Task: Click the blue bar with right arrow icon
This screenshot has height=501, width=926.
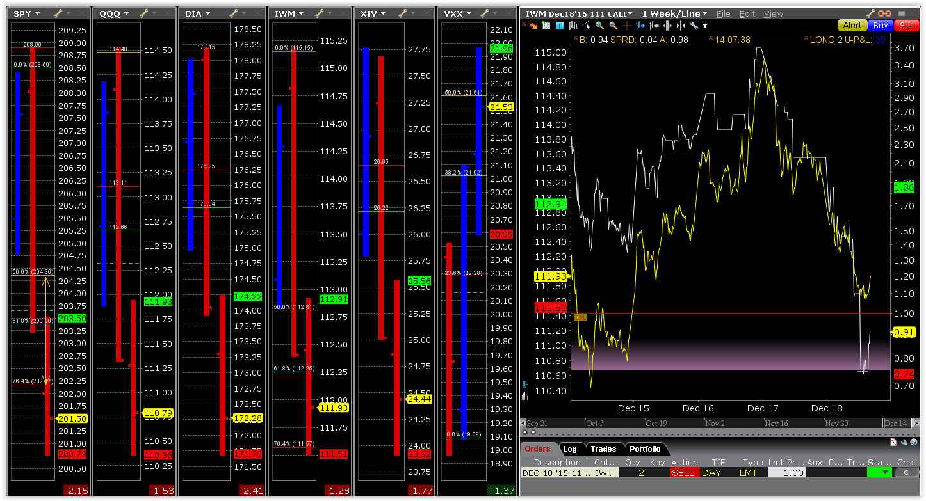Action: click(640, 26)
